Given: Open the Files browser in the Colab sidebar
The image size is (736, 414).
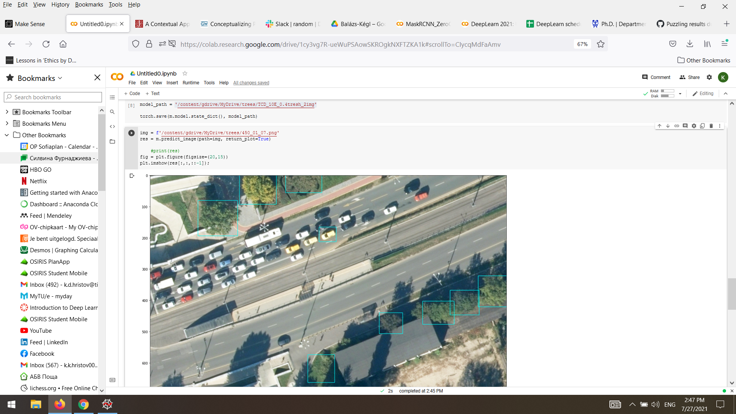Looking at the screenshot, I should (x=112, y=141).
